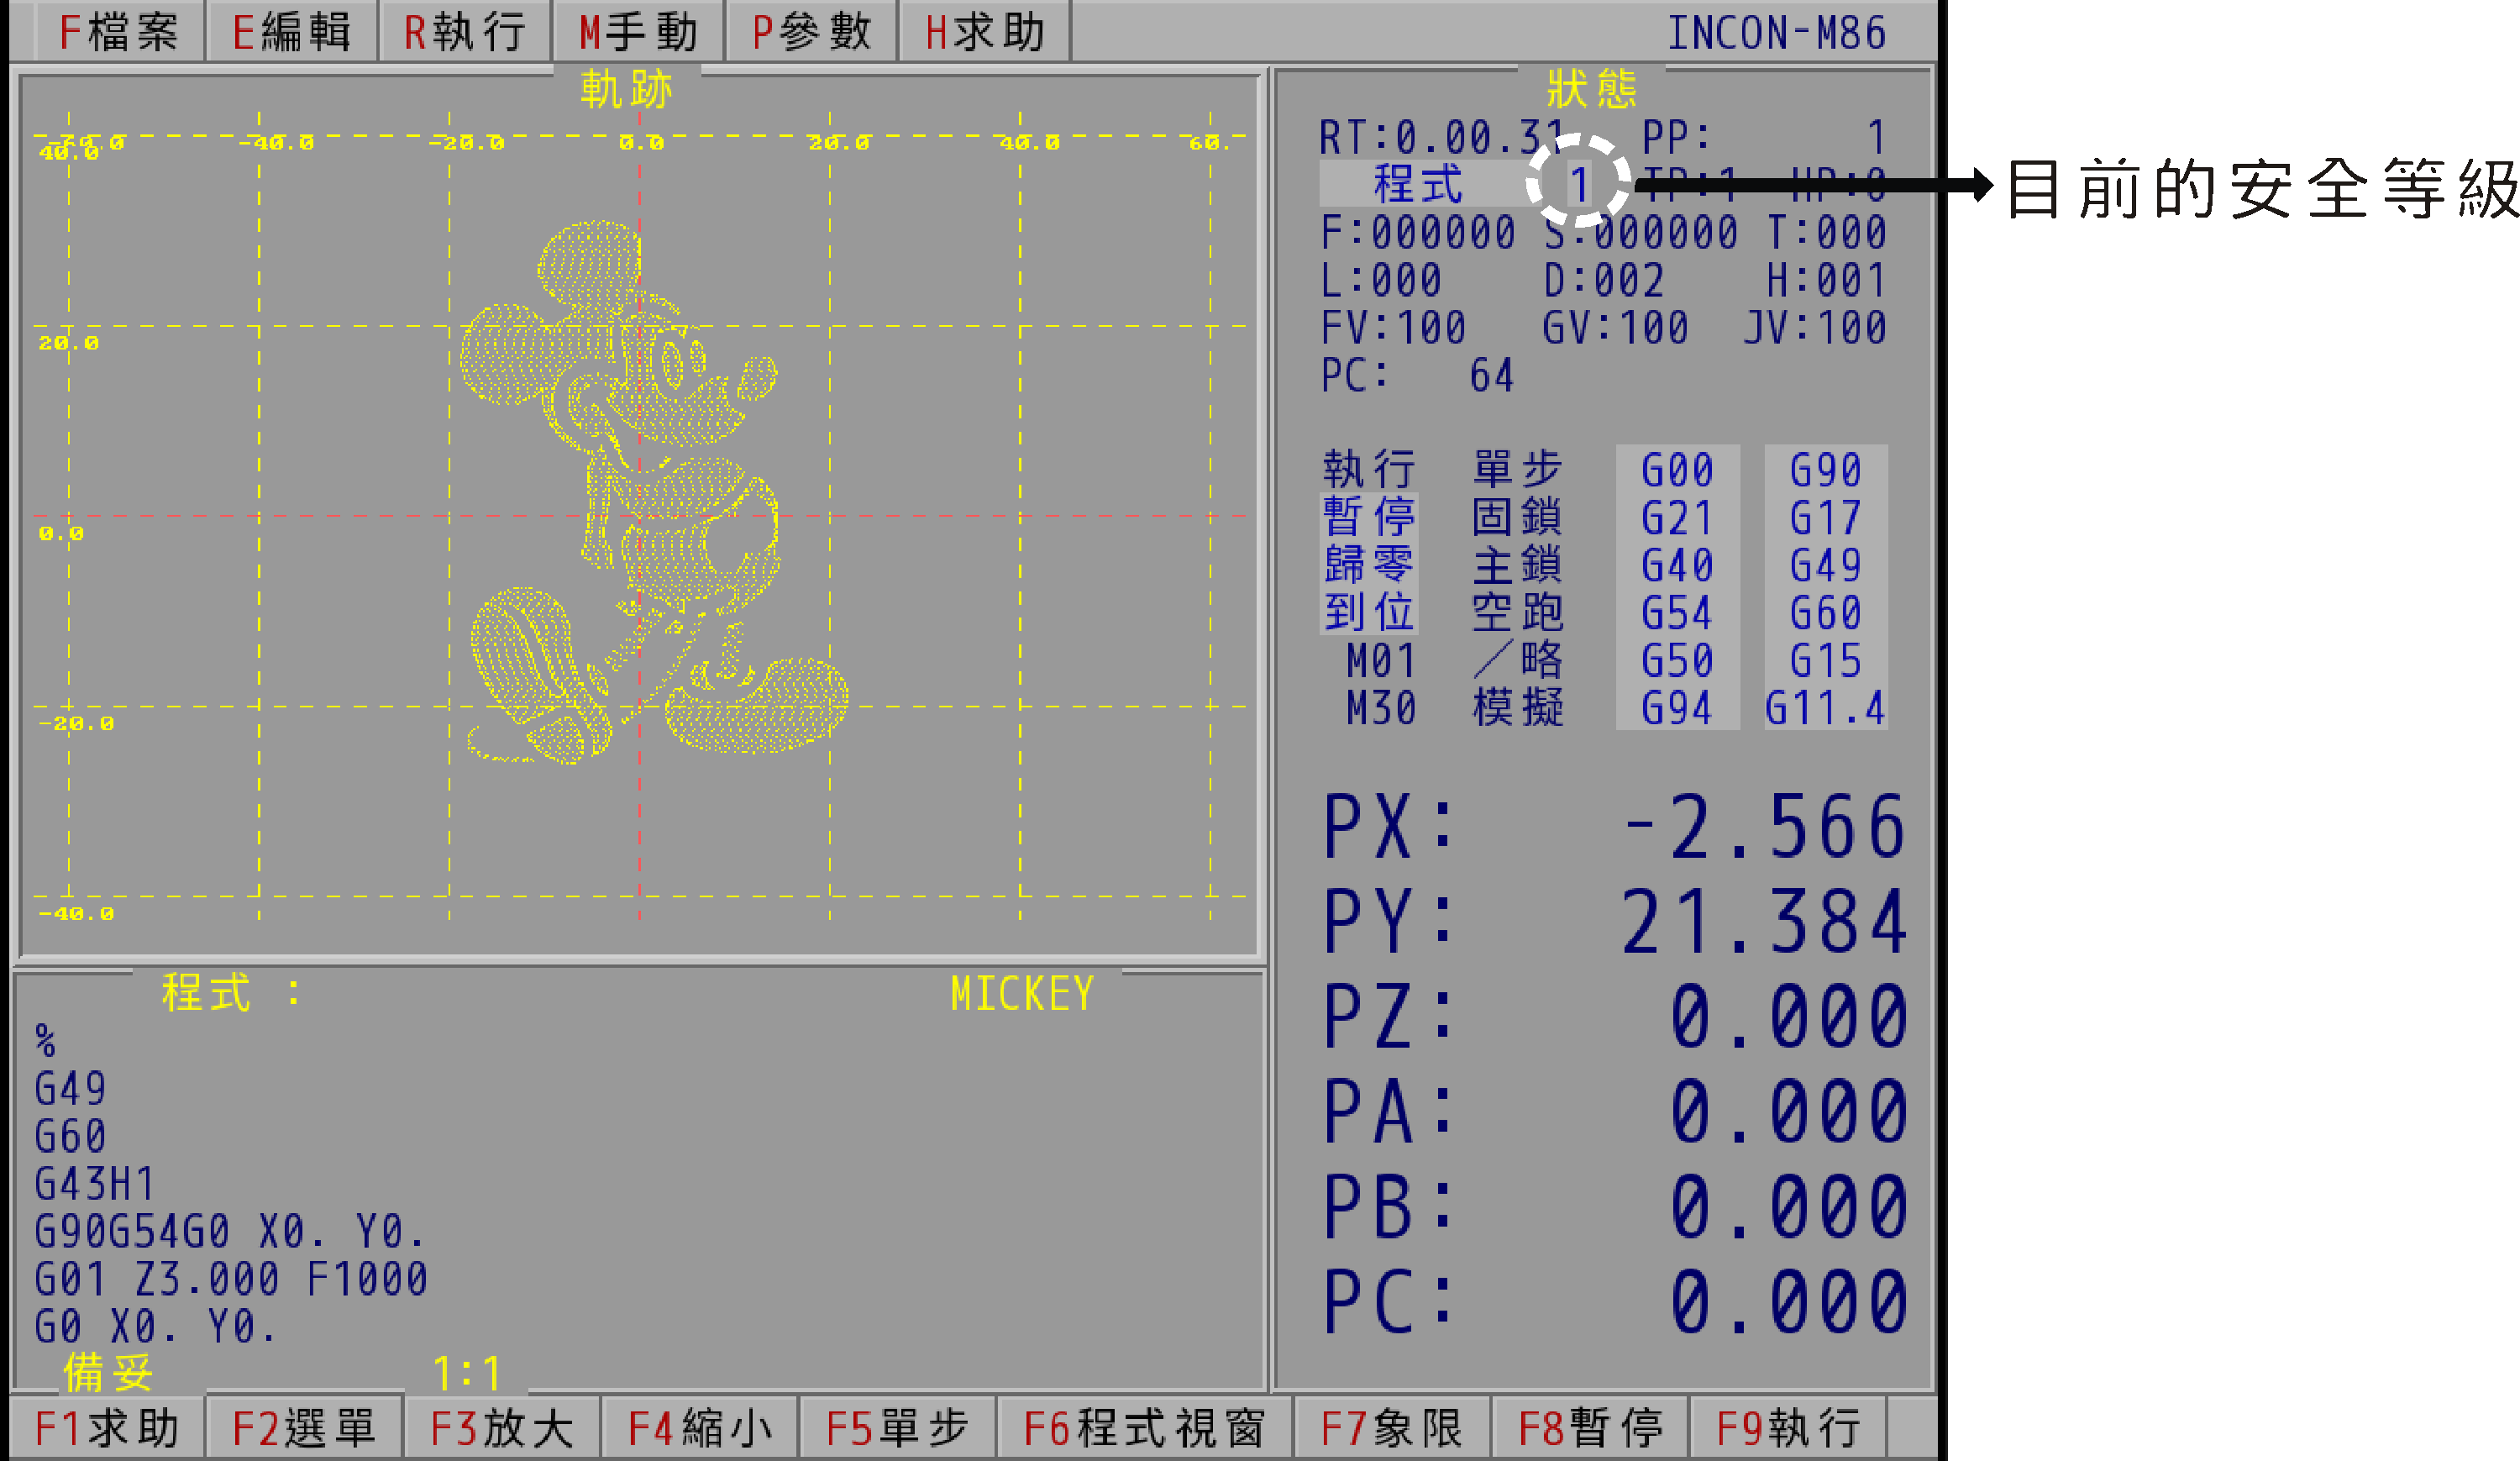Select the 歸零 homing status indicator
This screenshot has width=2520, height=1461.
click(x=1369, y=565)
